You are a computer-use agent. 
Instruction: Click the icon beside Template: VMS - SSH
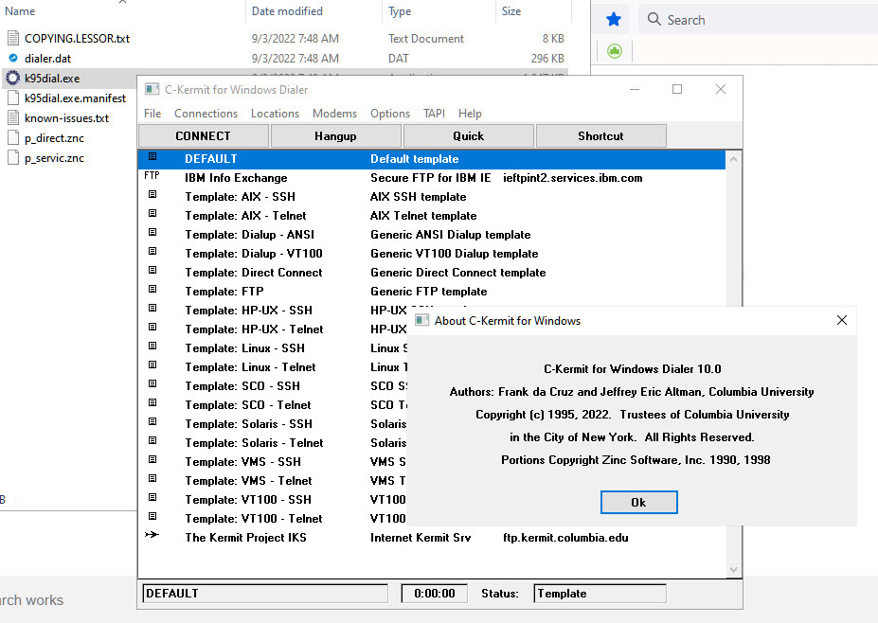(152, 459)
